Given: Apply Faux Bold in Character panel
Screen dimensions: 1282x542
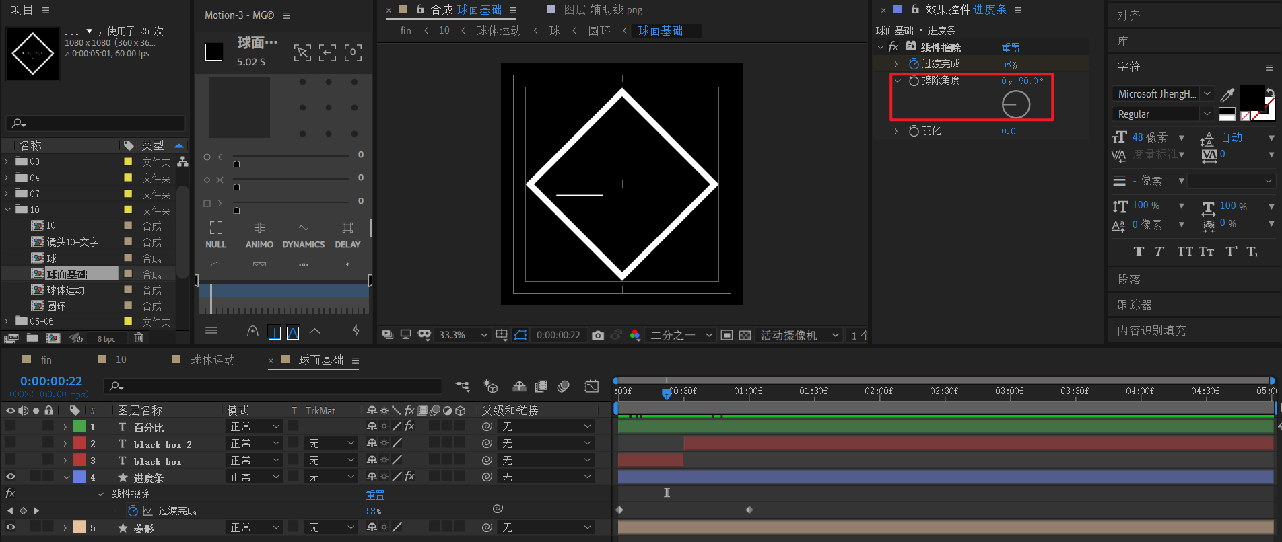Looking at the screenshot, I should click(x=1139, y=251).
